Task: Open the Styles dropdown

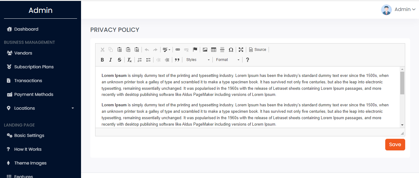Action: pos(198,60)
